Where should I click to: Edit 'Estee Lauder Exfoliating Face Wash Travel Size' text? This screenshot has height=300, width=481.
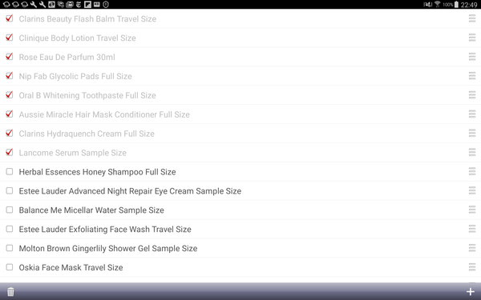tap(105, 230)
